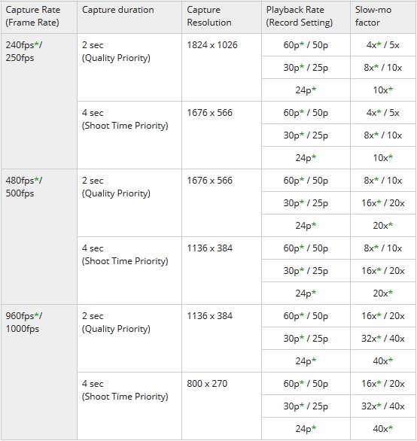The image size is (417, 441).
Task: Select the Capture Resolution header cell
Action: tap(221, 17)
